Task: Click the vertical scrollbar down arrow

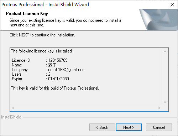Action: pyautogui.click(x=165, y=102)
